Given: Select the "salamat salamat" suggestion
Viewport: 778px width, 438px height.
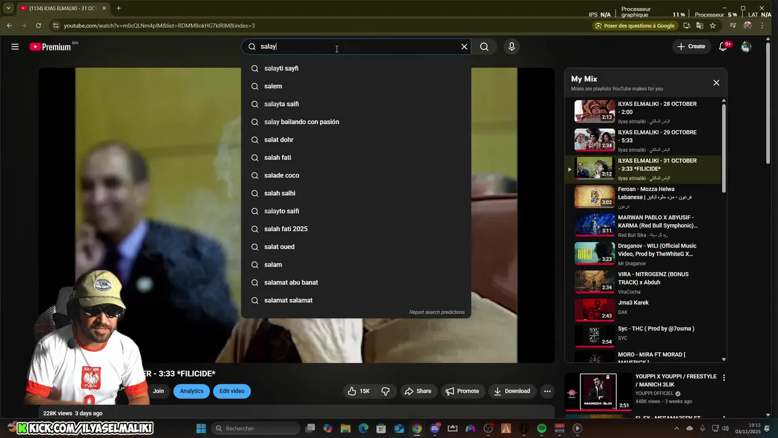Looking at the screenshot, I should 356,301.
